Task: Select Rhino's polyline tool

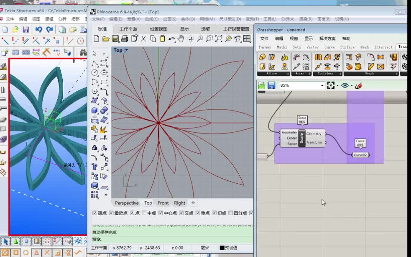Action: (x=95, y=62)
